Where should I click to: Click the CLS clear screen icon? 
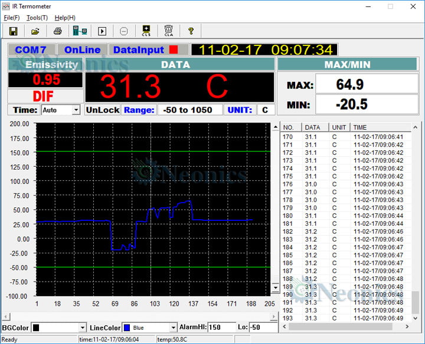[x=146, y=31]
